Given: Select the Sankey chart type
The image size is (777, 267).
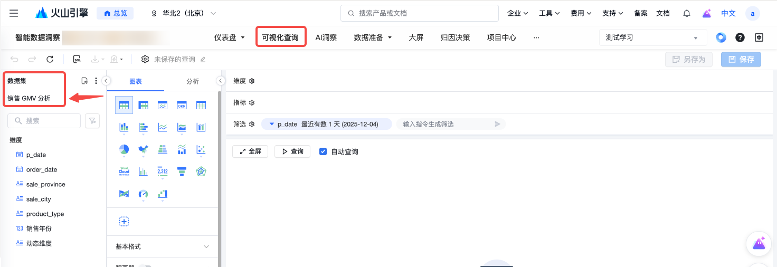Looking at the screenshot, I should click(124, 194).
